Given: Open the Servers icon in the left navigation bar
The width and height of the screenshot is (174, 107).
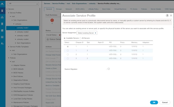Looking at the screenshot, I should pyautogui.click(x=2, y=11).
